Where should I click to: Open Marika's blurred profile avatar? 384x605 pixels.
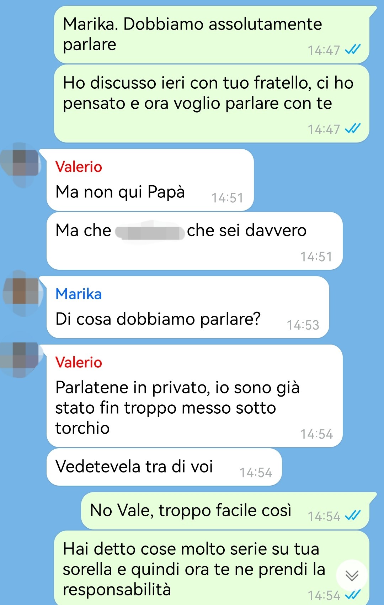click(x=22, y=293)
